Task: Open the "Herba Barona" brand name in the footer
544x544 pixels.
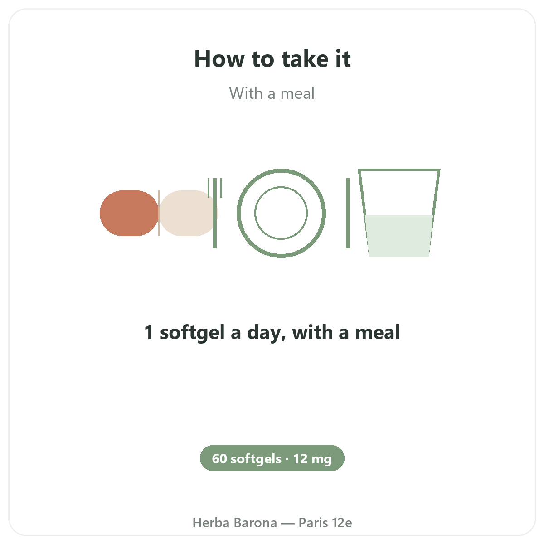Action: [235, 523]
